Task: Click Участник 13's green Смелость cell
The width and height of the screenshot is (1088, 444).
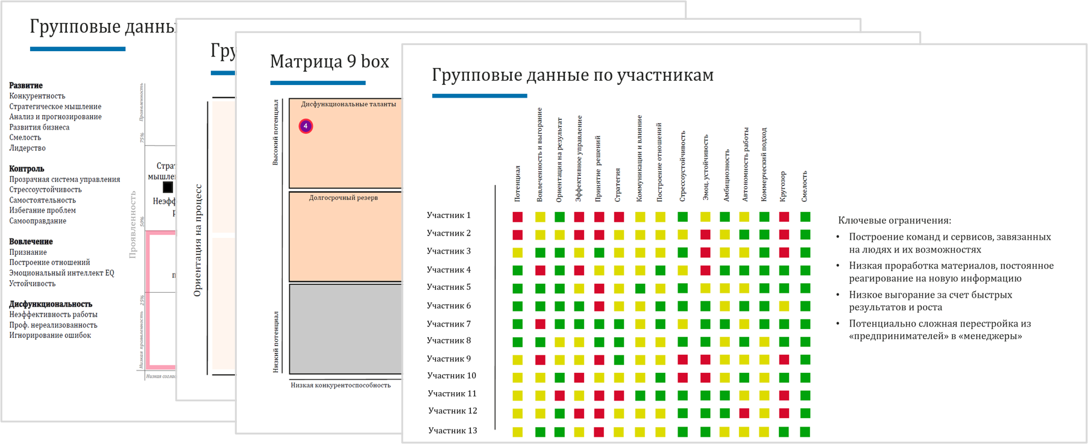Action: click(805, 431)
